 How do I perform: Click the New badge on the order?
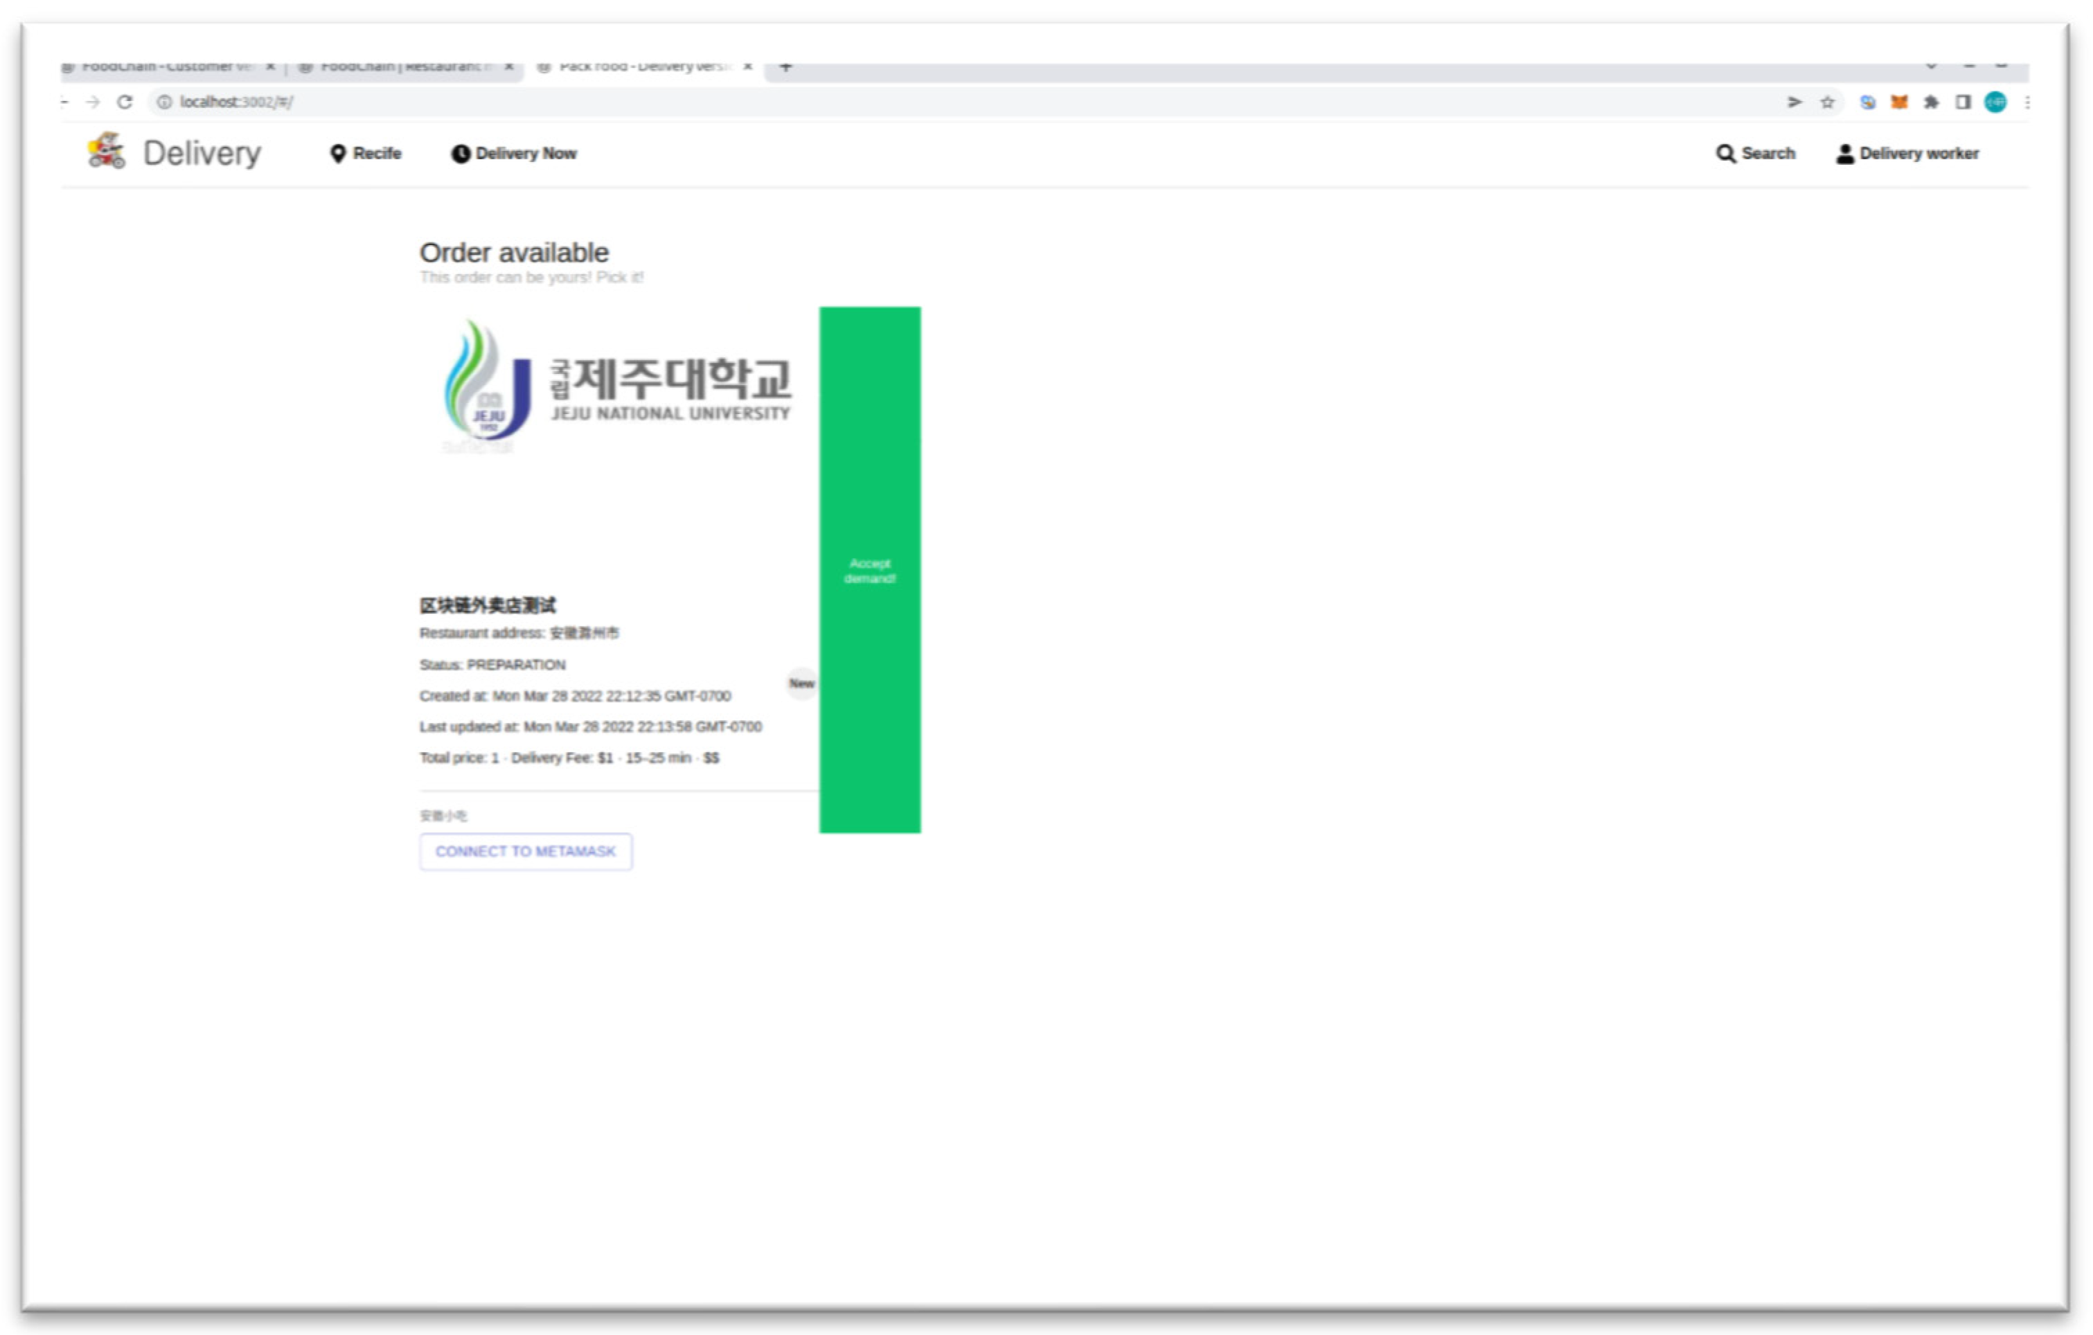(x=801, y=683)
